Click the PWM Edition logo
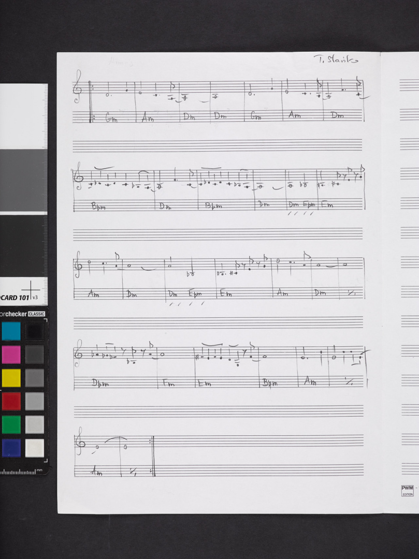 (407, 491)
